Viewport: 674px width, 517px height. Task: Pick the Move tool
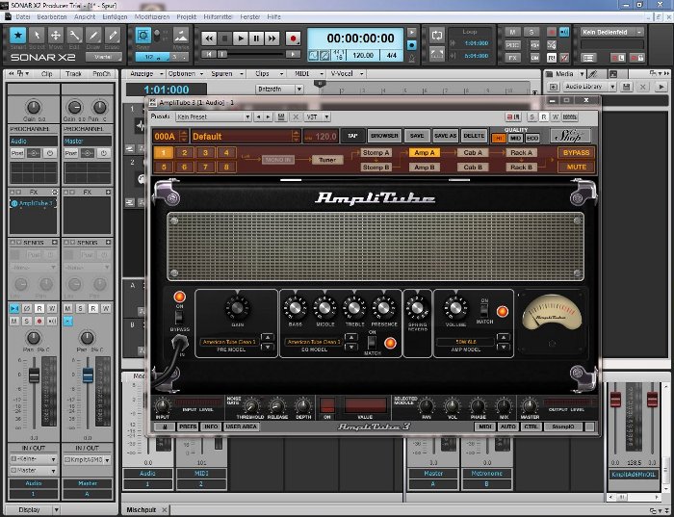click(x=56, y=36)
